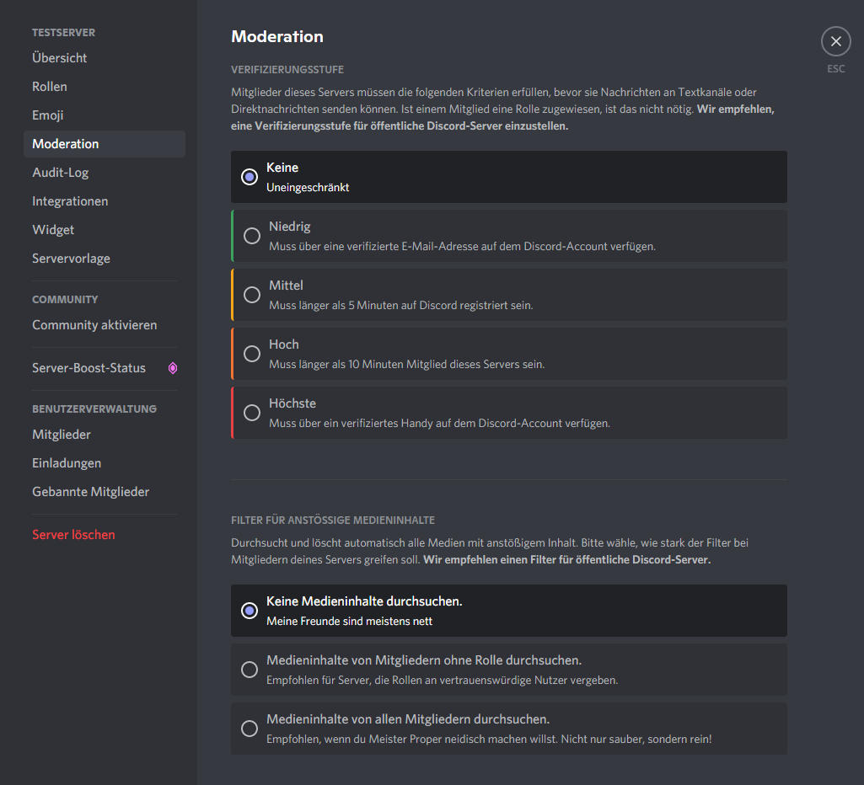This screenshot has width=864, height=785.
Task: Choose scanning media from all members
Action: [250, 729]
